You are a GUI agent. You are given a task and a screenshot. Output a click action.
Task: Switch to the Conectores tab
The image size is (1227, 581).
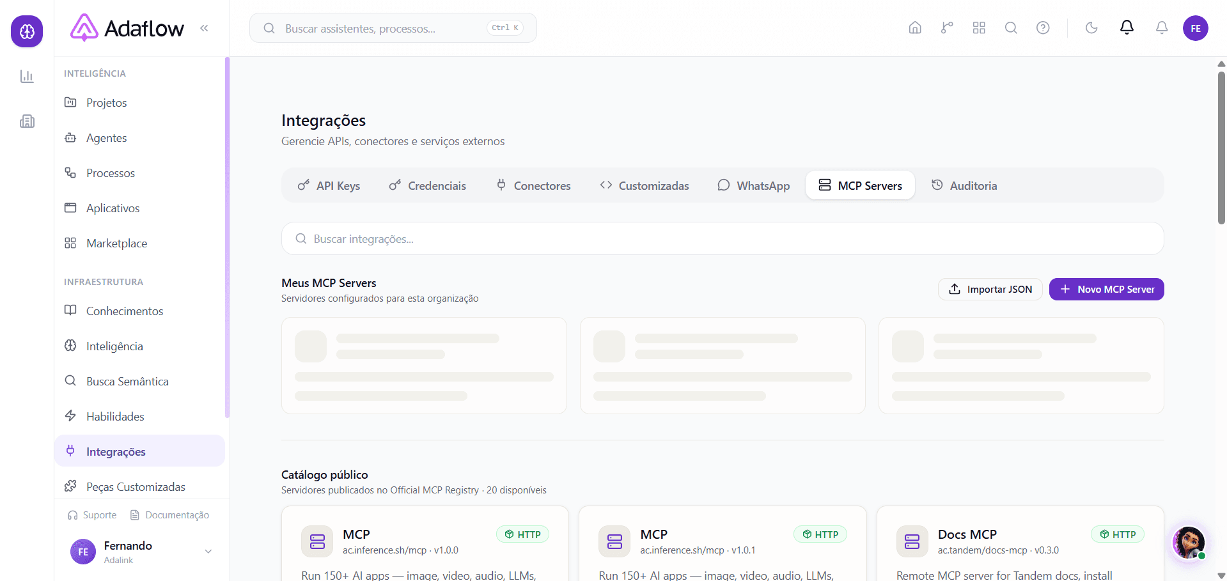(x=533, y=185)
